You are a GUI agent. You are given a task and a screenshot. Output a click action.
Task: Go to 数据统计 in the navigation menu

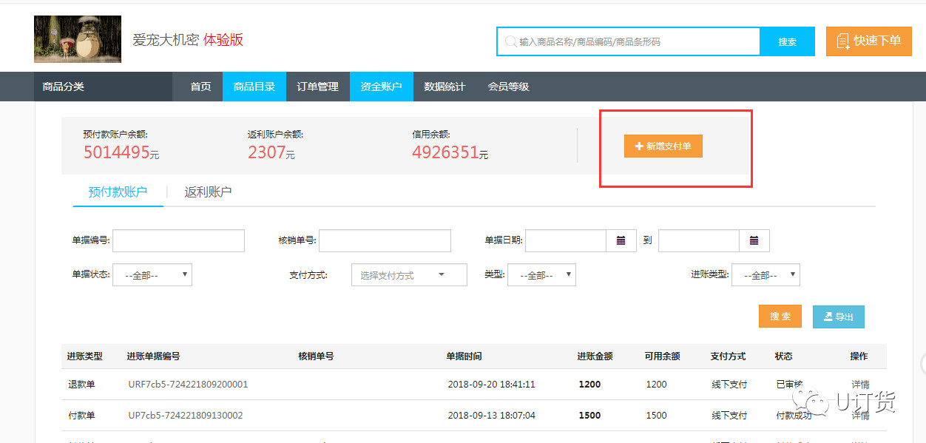pyautogui.click(x=445, y=87)
